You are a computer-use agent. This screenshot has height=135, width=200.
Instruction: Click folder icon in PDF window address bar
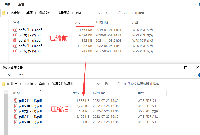point(3,13)
